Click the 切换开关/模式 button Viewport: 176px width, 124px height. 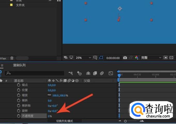(x=65, y=121)
